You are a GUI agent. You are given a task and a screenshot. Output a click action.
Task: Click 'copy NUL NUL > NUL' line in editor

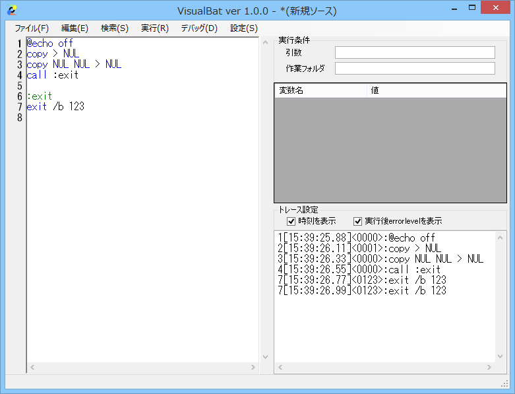pyautogui.click(x=74, y=64)
